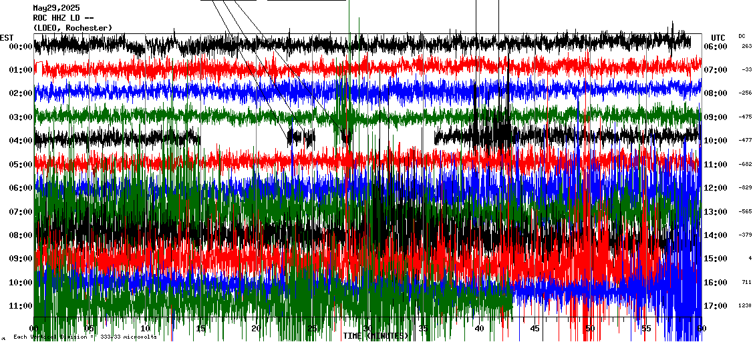Viewport: 755px width, 346px height.
Task: Select the DC offset value 1230
Action: (746, 305)
